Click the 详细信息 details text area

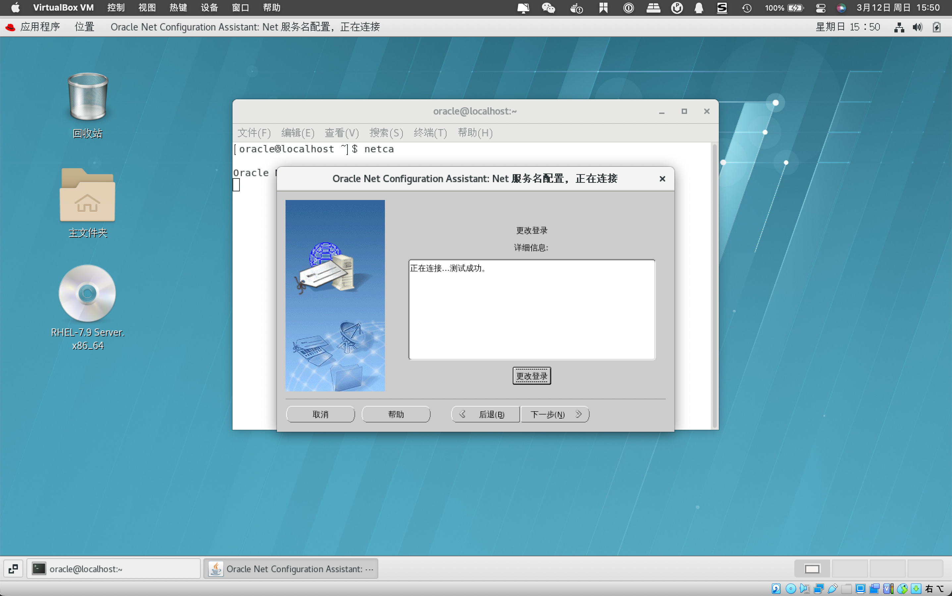pos(532,310)
